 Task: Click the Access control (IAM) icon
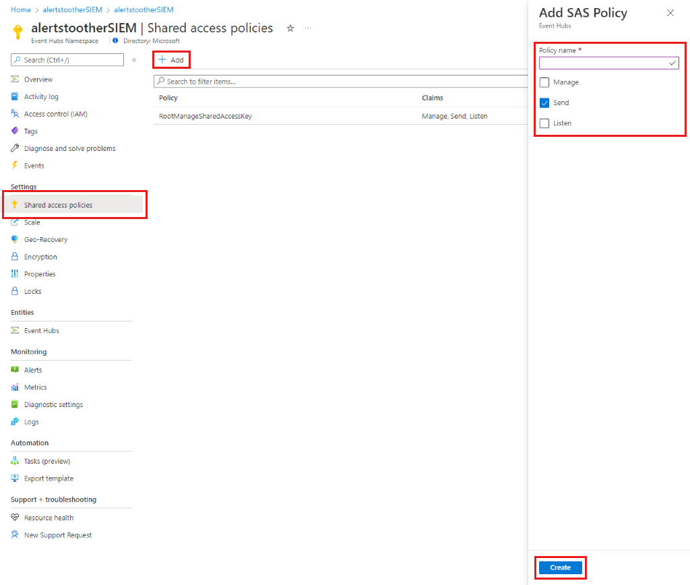[15, 114]
